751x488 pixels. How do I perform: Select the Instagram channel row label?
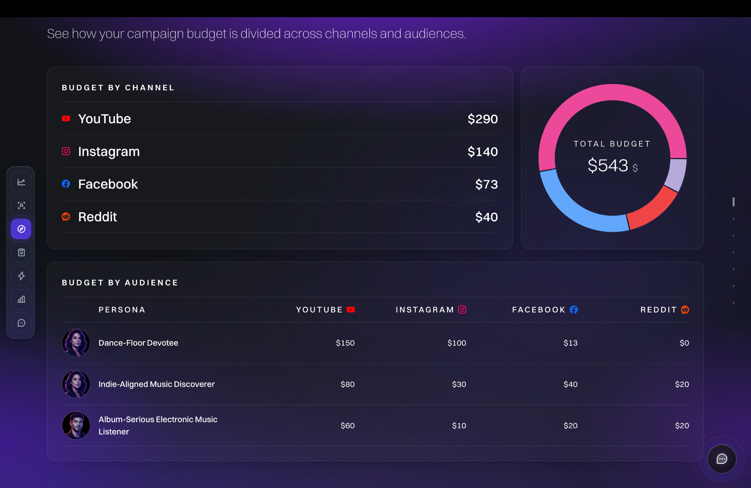(x=109, y=152)
